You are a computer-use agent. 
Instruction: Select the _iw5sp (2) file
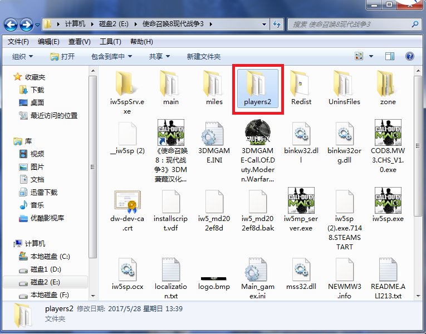coord(127,138)
